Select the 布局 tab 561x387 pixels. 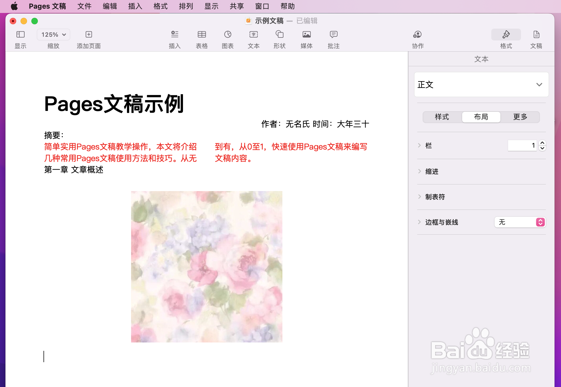[x=481, y=117]
